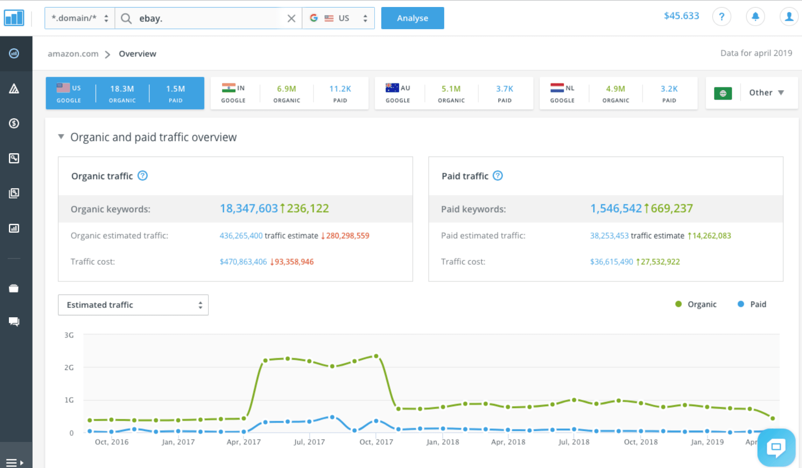Click the Serpstat logo icon
Viewport: 802px width, 468px height.
point(14,18)
